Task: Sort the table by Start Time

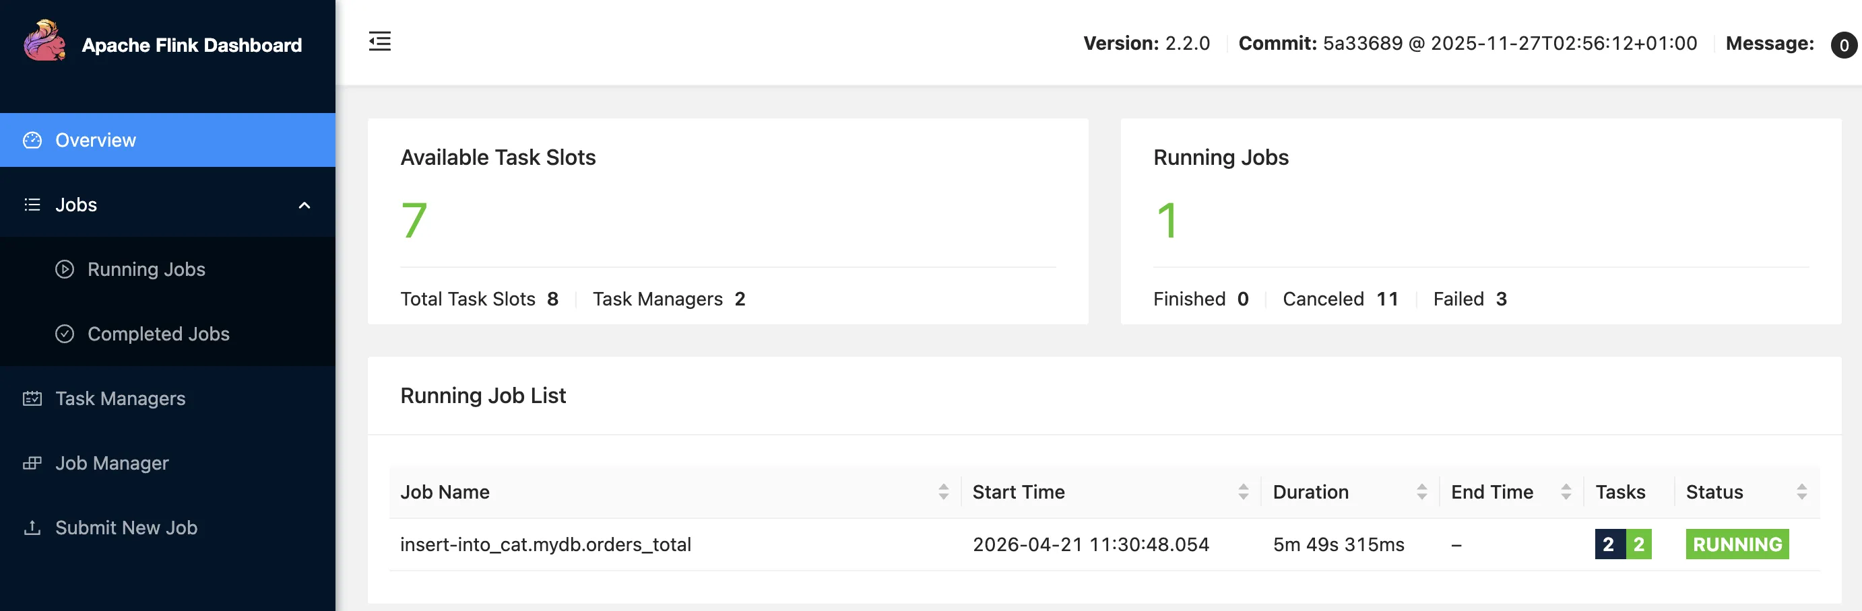Action: (x=1244, y=492)
